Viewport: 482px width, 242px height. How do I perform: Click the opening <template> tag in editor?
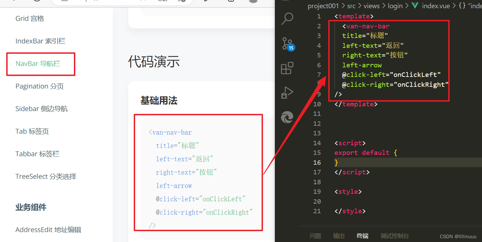[x=354, y=16]
